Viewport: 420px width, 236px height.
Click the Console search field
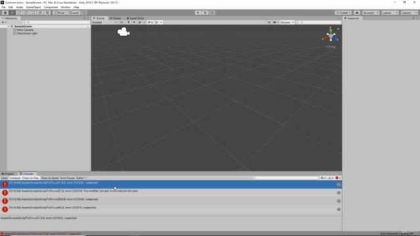[286, 178]
